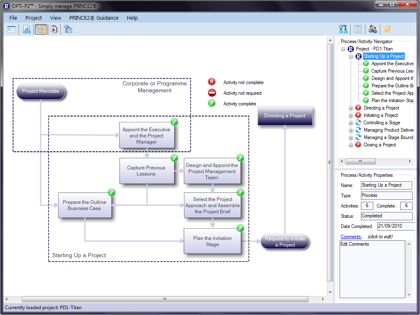Open the Help menu
420x315 pixels.
click(x=132, y=18)
